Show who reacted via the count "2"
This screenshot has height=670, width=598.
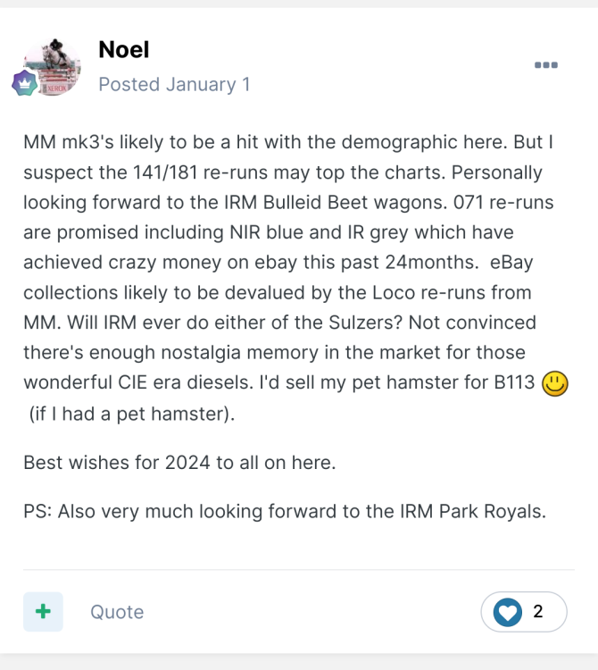pos(538,612)
